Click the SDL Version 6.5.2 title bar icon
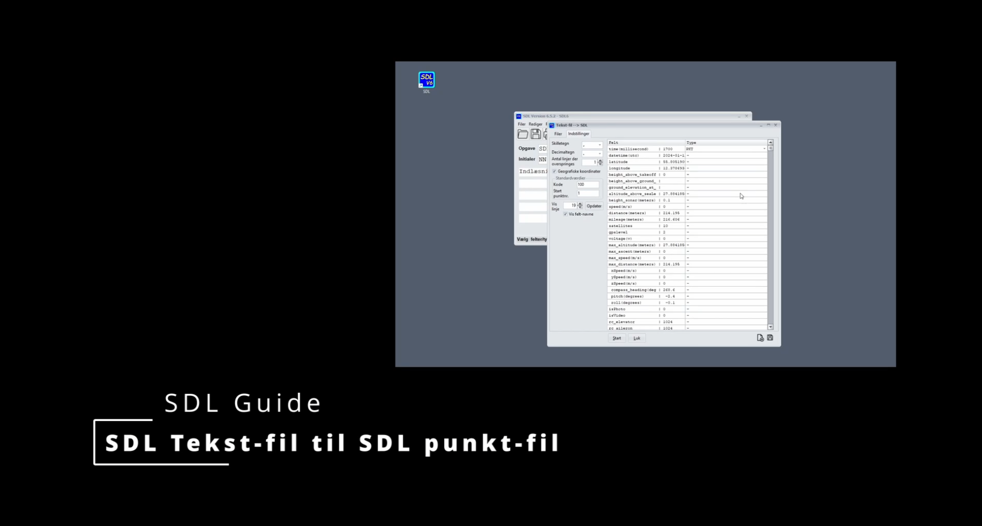The image size is (982, 526). point(519,116)
